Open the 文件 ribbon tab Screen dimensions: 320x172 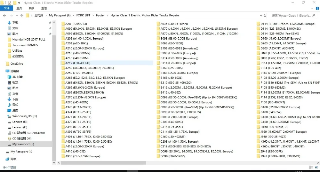coord(6,8)
